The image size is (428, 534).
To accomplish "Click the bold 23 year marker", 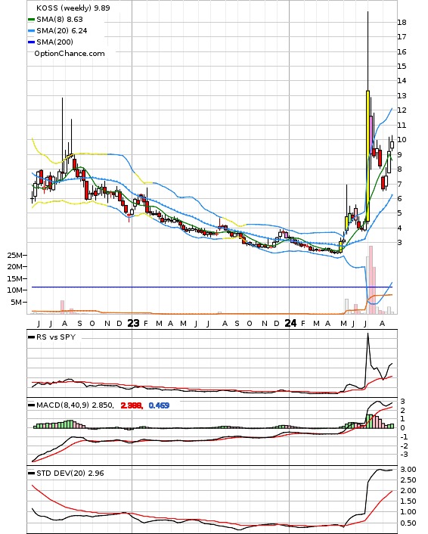I will (x=133, y=323).
